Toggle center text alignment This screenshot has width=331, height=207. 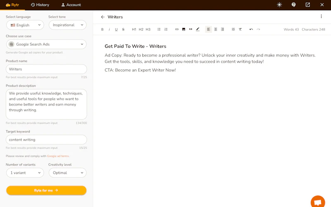(x=216, y=29)
